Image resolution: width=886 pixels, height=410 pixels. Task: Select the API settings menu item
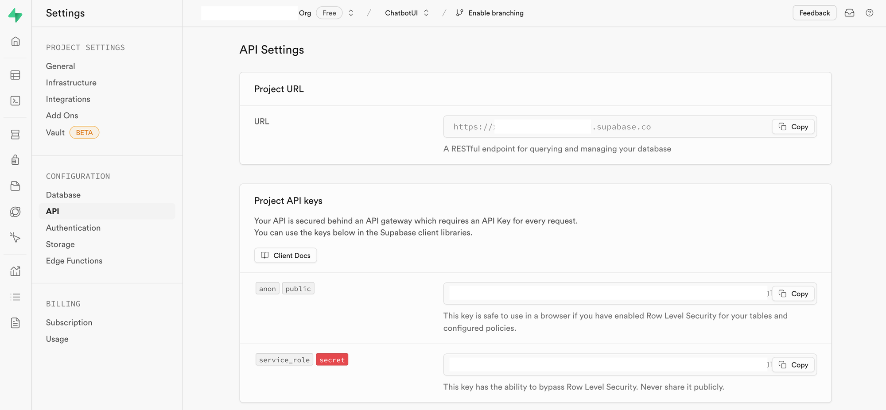pos(52,211)
